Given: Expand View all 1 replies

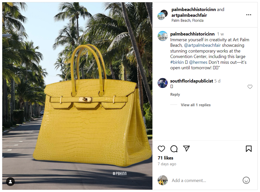Looking at the screenshot, I should [x=195, y=105].
